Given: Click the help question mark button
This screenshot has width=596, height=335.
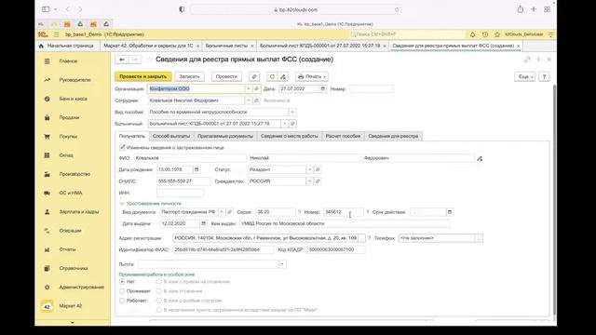Looking at the screenshot, I should click(544, 76).
